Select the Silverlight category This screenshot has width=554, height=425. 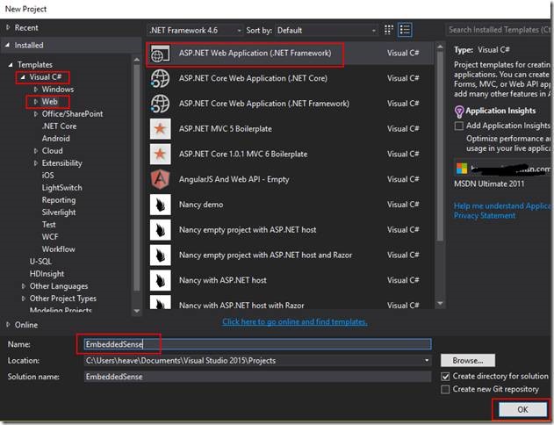coord(59,212)
